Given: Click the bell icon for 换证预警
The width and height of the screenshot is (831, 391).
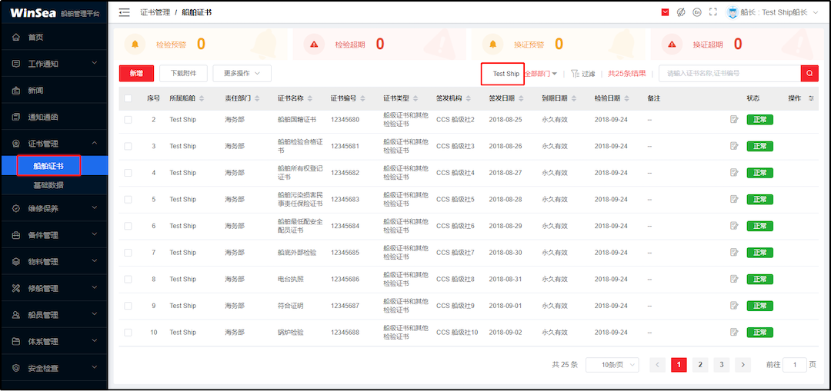Looking at the screenshot, I should click(x=493, y=44).
